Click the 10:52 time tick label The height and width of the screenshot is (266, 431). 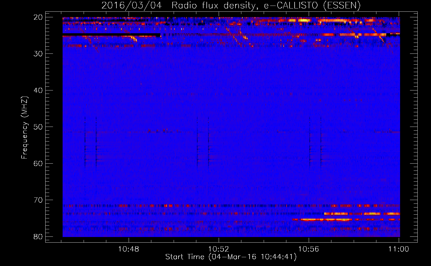click(219, 249)
